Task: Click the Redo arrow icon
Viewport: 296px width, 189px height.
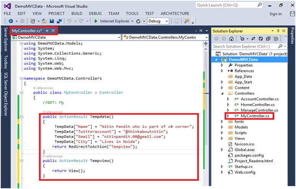Action: click(81, 21)
